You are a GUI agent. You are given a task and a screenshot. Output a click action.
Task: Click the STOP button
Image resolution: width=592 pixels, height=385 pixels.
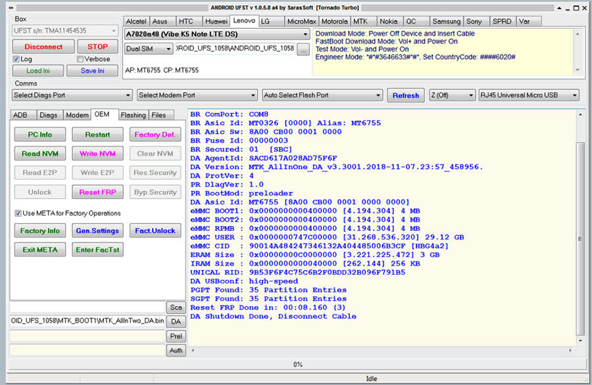click(x=97, y=47)
